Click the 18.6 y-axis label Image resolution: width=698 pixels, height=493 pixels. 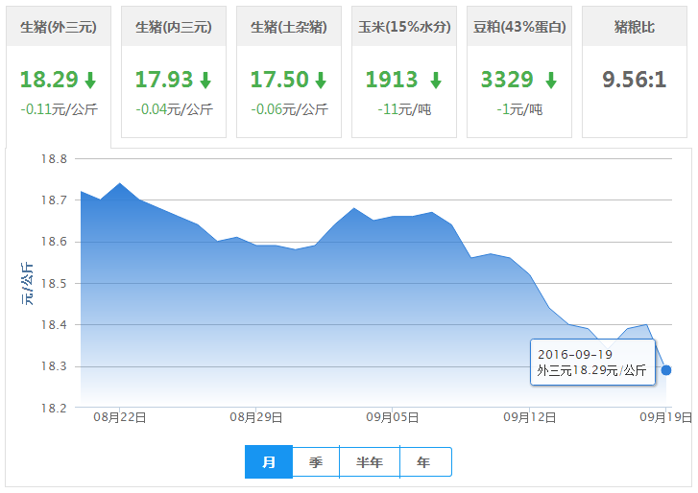coord(55,242)
